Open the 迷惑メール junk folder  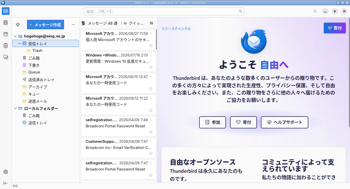46,101
